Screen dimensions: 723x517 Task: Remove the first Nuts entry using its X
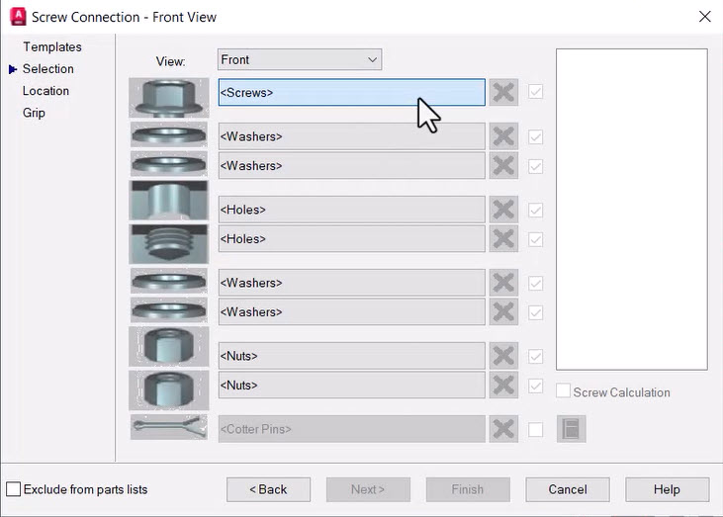503,356
